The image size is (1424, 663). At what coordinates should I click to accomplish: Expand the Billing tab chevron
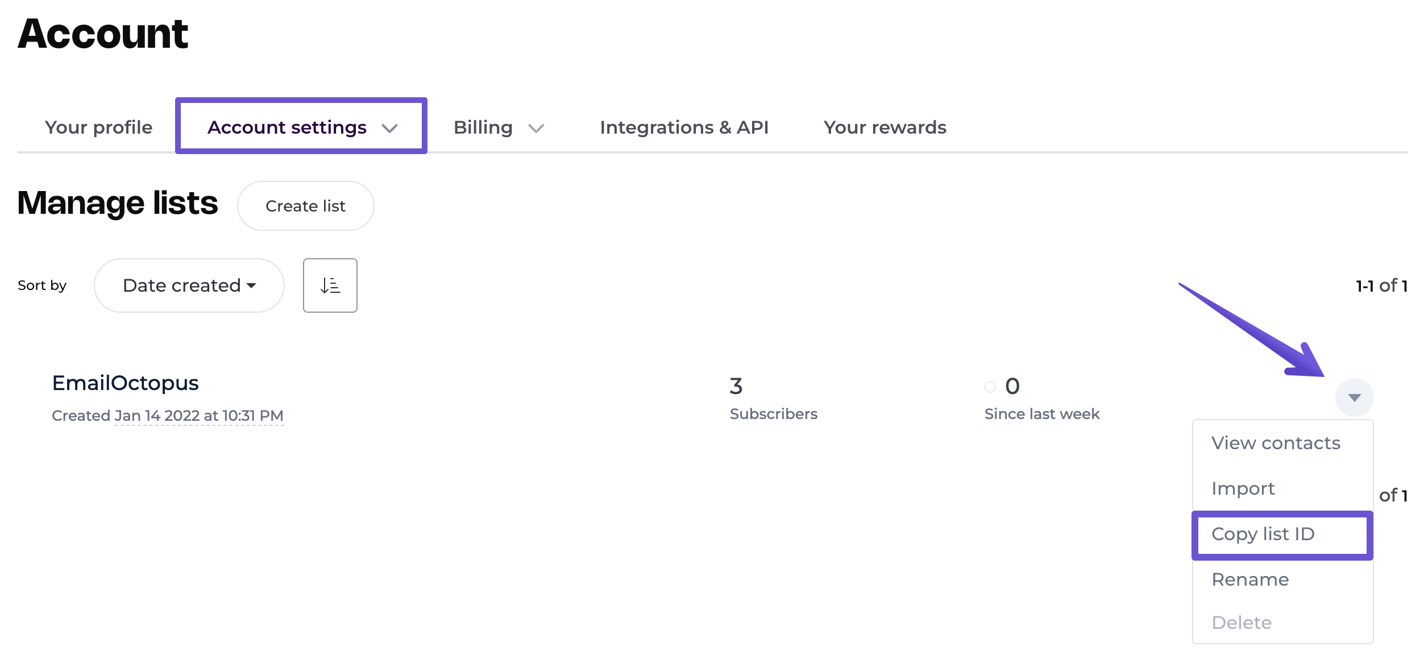[535, 128]
